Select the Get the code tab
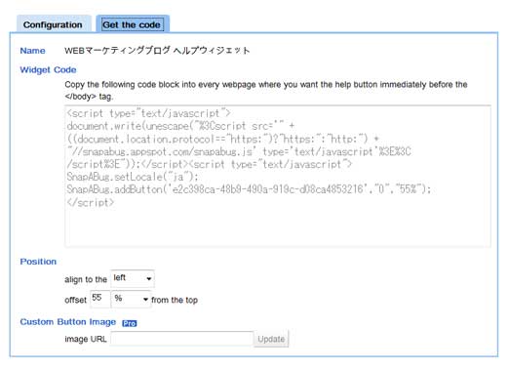Viewport: 509px width, 369px height. click(133, 24)
